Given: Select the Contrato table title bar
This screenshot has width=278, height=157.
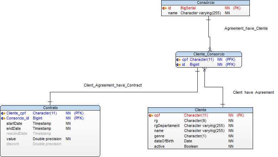Looking at the screenshot, I should pyautogui.click(x=50, y=108).
